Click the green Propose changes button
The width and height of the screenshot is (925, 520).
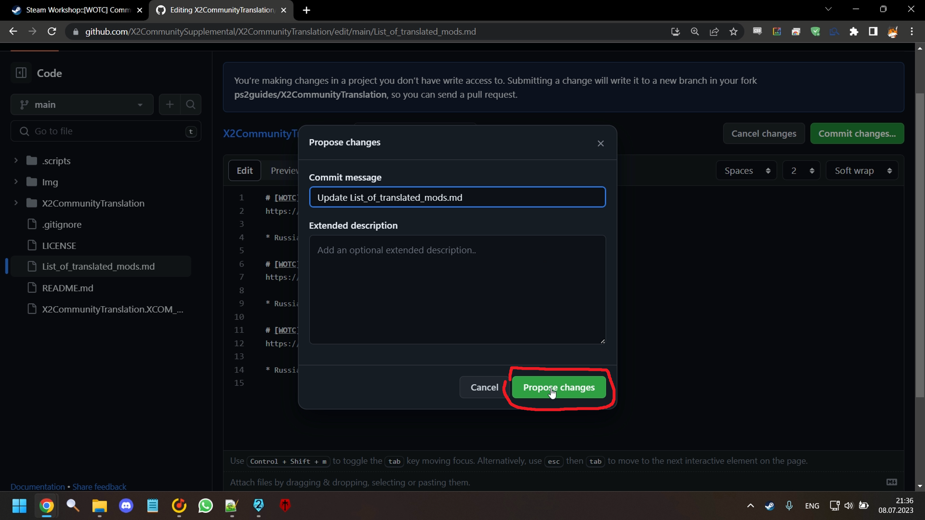[559, 387]
